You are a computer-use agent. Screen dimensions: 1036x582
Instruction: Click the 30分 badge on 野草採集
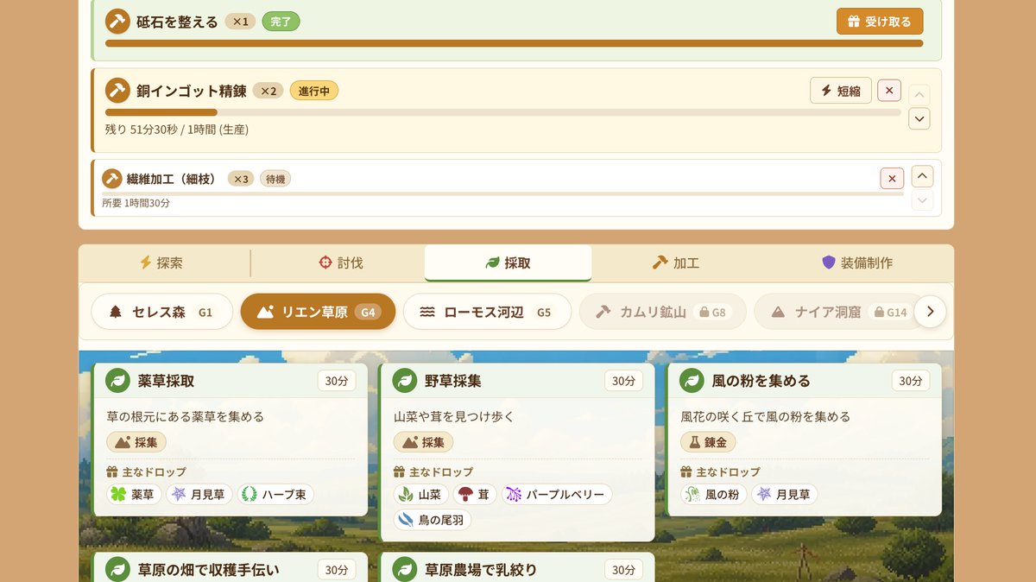(623, 381)
